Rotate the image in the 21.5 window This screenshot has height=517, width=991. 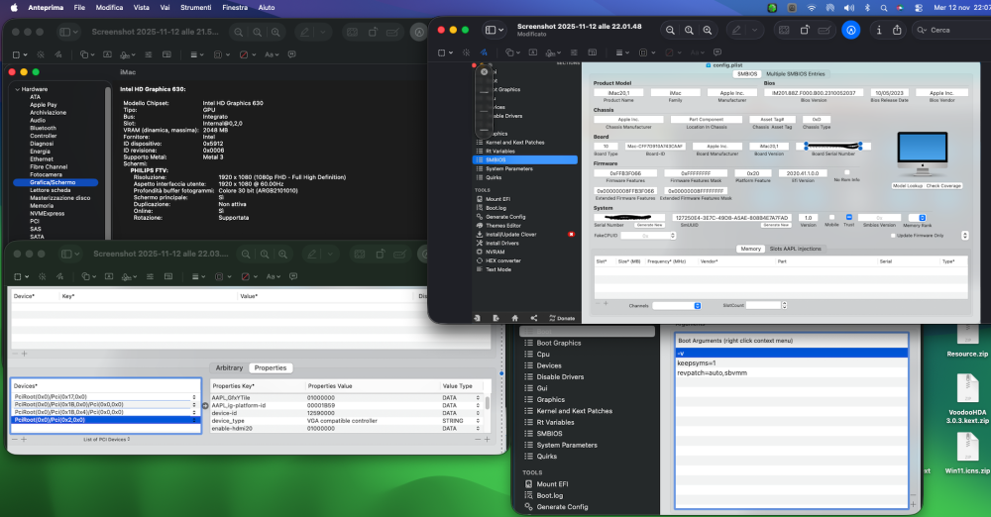[x=373, y=32]
